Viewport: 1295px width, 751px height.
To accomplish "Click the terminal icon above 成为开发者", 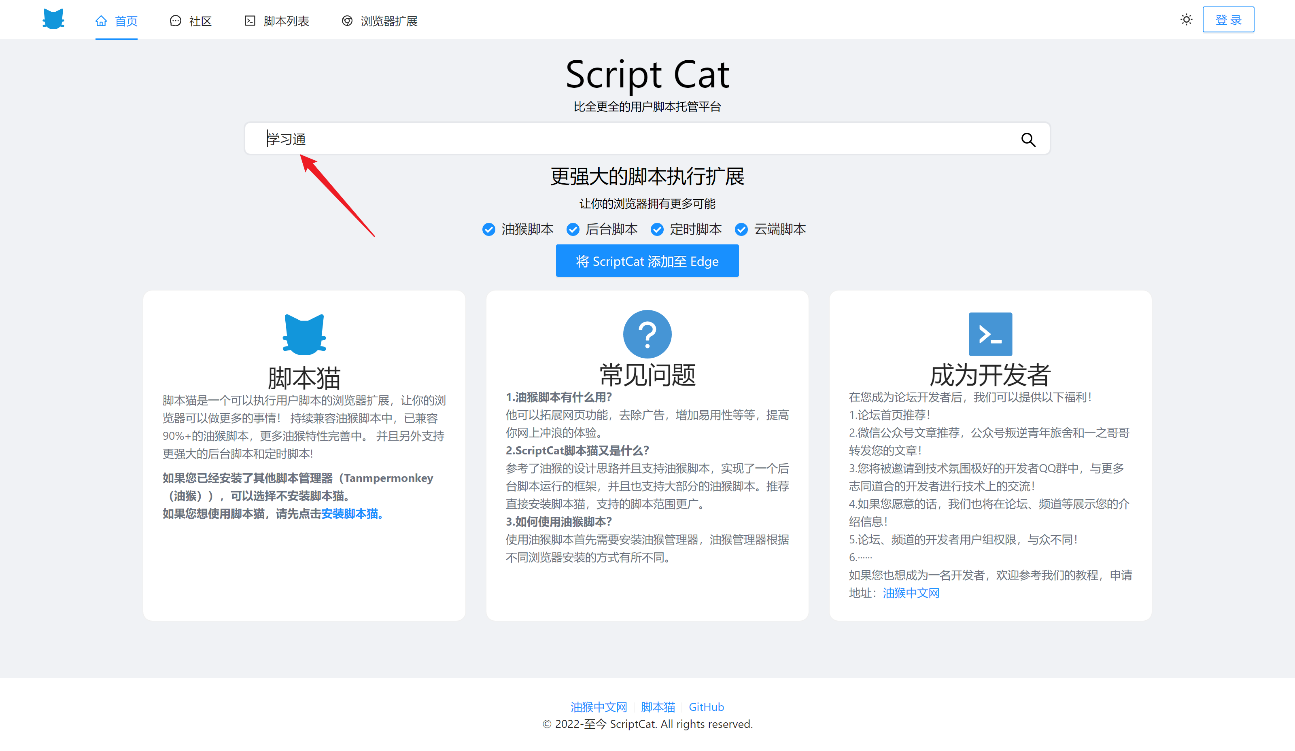I will 990,334.
